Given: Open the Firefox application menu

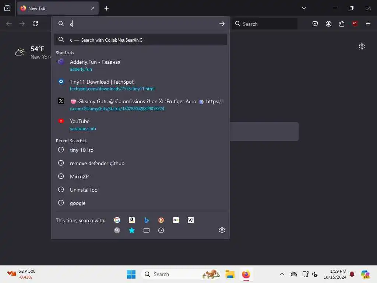Looking at the screenshot, I should [x=368, y=24].
